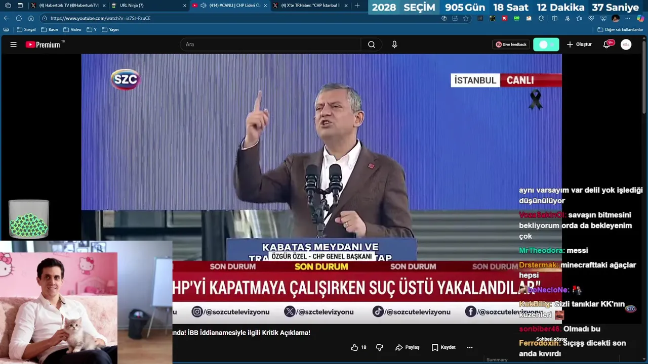Run search with the magnifier button
Viewport: 648px width, 364px height.
click(372, 44)
